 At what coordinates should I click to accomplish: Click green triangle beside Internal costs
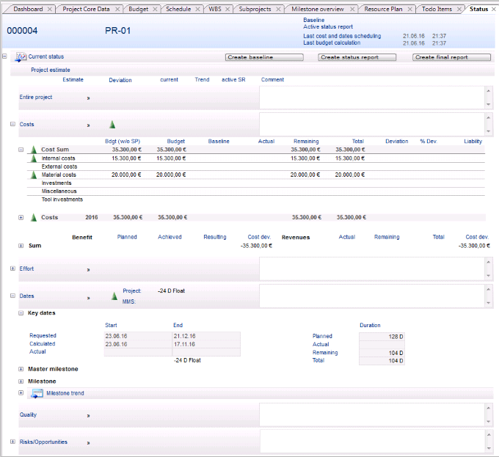[x=34, y=158]
